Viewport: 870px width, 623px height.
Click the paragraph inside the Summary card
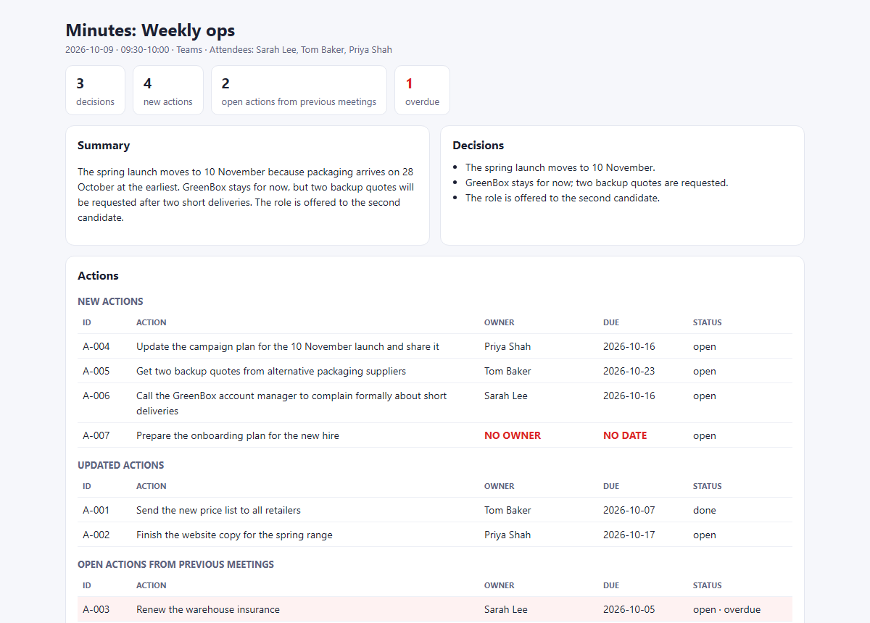(x=246, y=195)
